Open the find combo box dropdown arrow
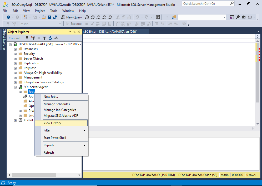The image size is (262, 186). coord(224,17)
